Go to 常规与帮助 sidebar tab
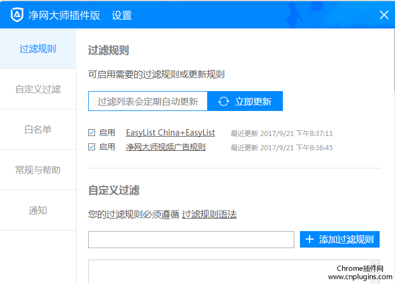Image resolution: width=395 pixels, height=284 pixels. pos(38,170)
